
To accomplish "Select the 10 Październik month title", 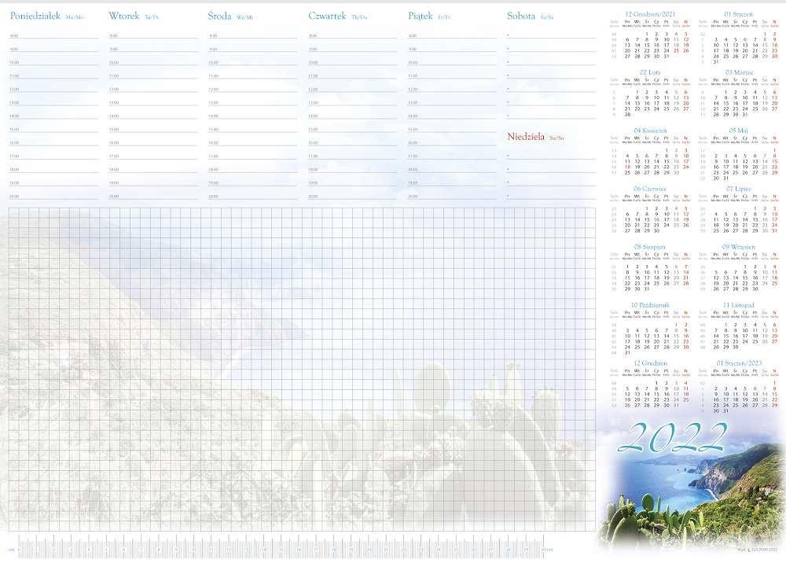I will pyautogui.click(x=649, y=304).
